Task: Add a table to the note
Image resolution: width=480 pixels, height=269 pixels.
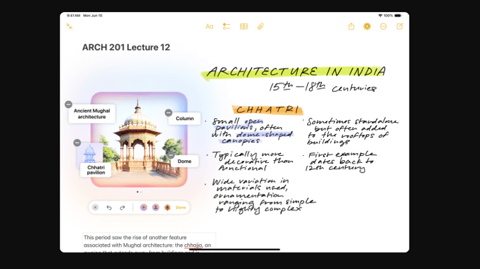Action: [x=244, y=27]
